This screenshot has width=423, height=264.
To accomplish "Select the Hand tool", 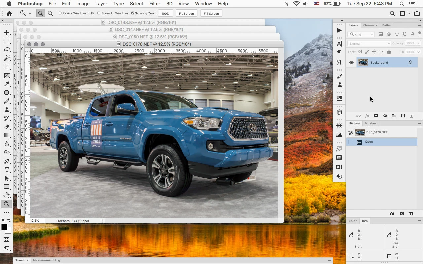I will [x=7, y=195].
